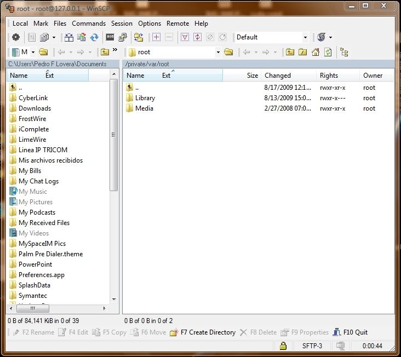
Task: Click the Unselect Files minus icon
Action: coord(169,37)
